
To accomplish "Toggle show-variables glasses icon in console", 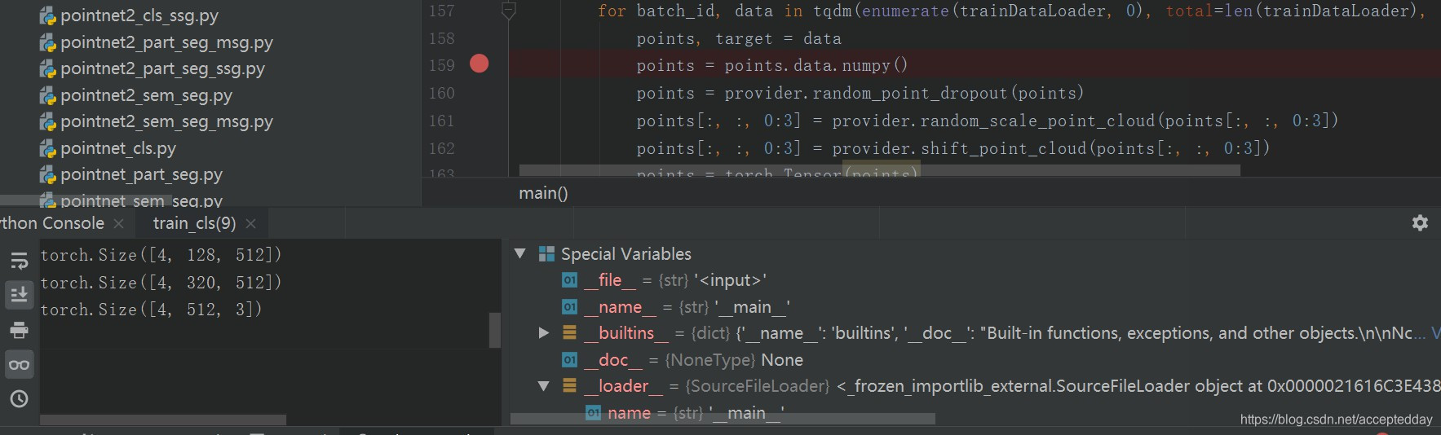I will (x=19, y=364).
